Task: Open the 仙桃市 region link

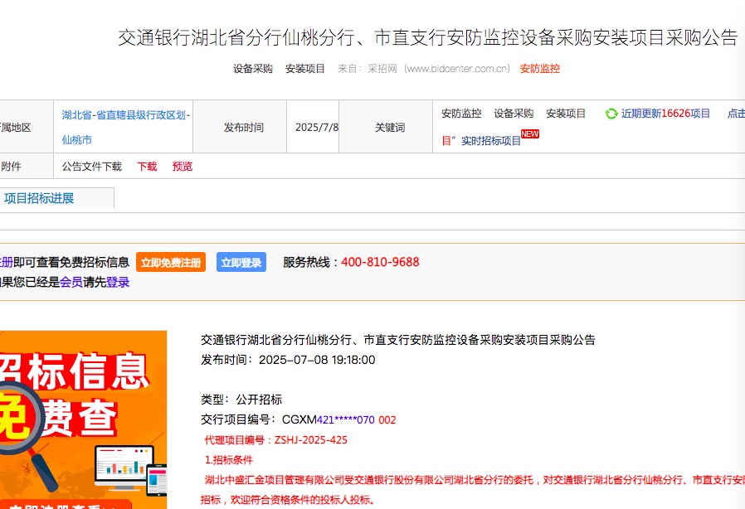Action: [76, 140]
